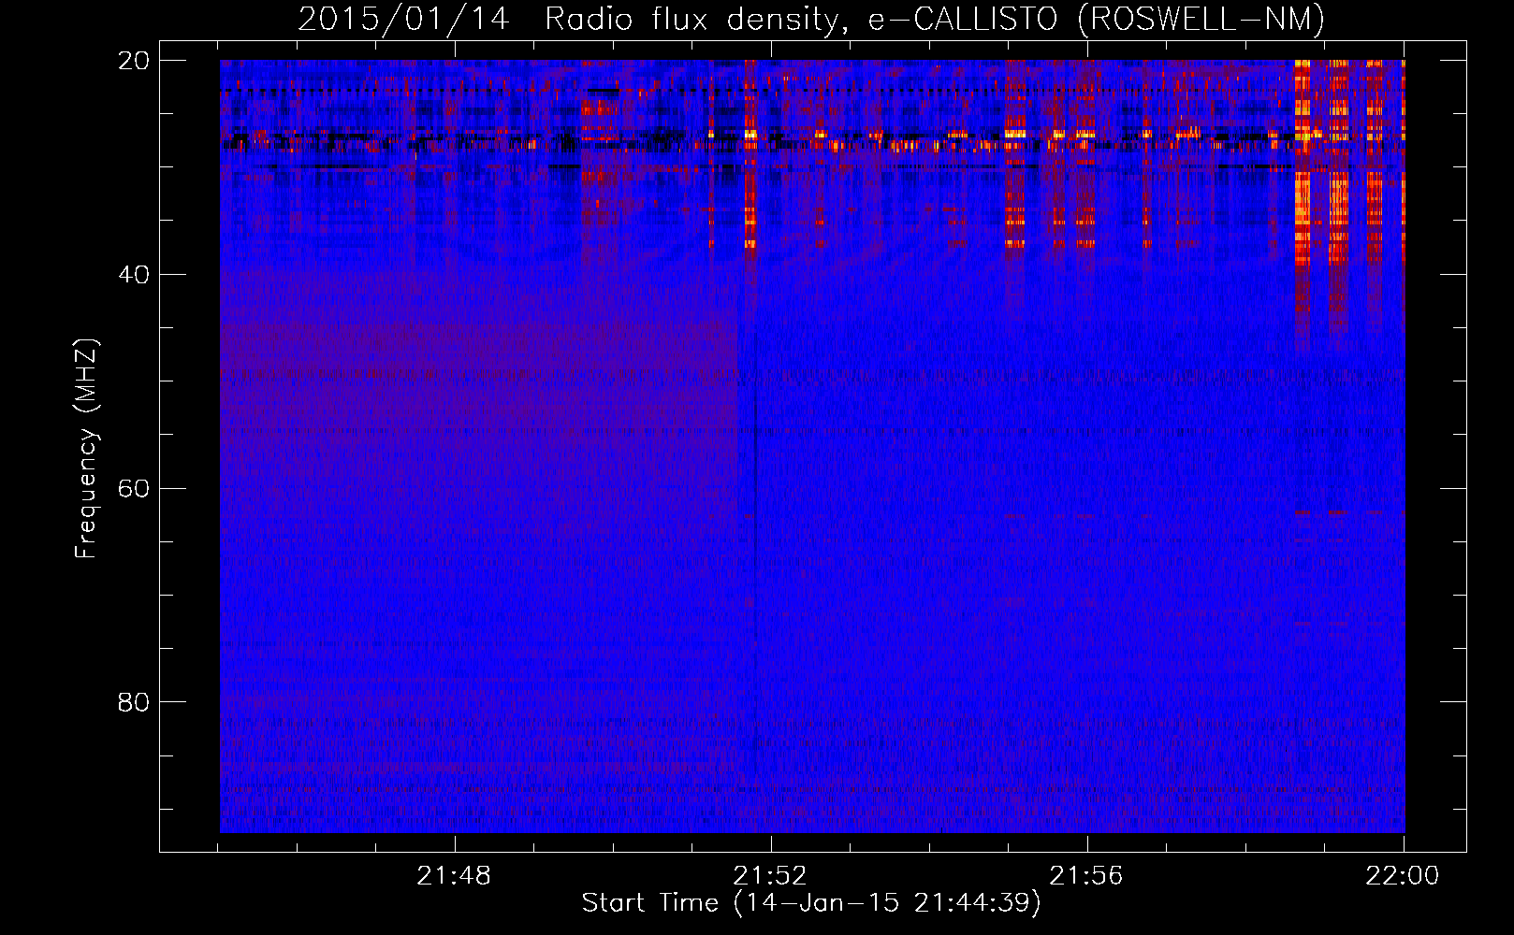1514x935 pixels.
Task: Select the 22:00 time tick label
Action: point(1403,876)
